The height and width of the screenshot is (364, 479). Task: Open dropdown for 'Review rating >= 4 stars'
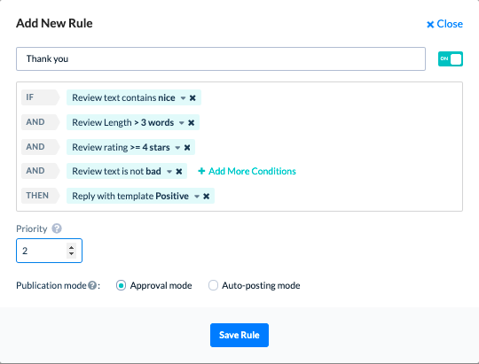(x=177, y=148)
